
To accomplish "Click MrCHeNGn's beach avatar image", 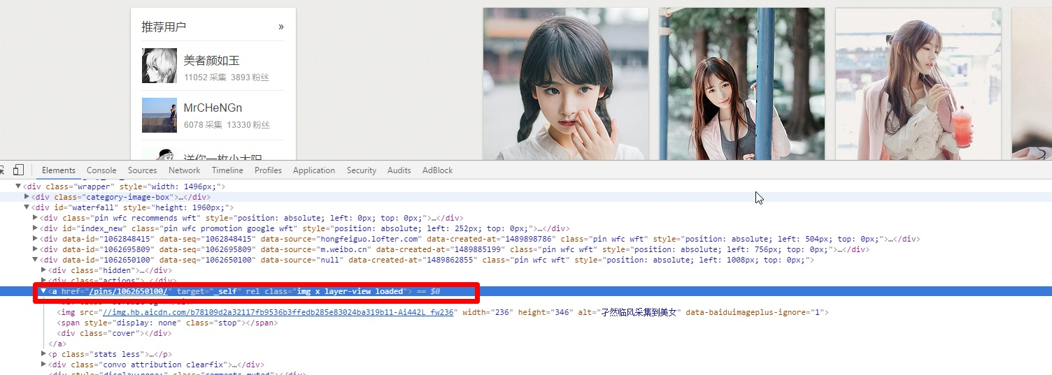I will click(159, 115).
